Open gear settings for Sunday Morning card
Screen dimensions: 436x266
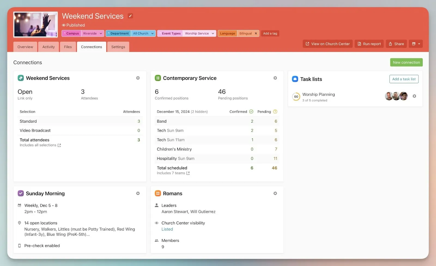[138, 193]
